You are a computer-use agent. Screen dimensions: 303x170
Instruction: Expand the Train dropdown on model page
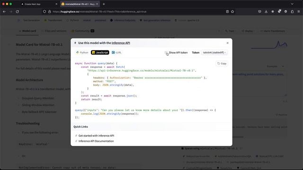231,31
